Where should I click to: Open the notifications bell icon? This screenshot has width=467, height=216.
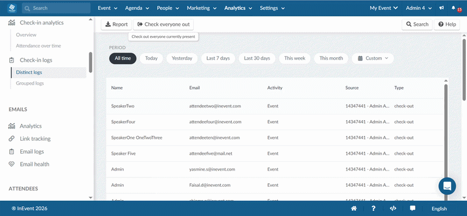(454, 8)
